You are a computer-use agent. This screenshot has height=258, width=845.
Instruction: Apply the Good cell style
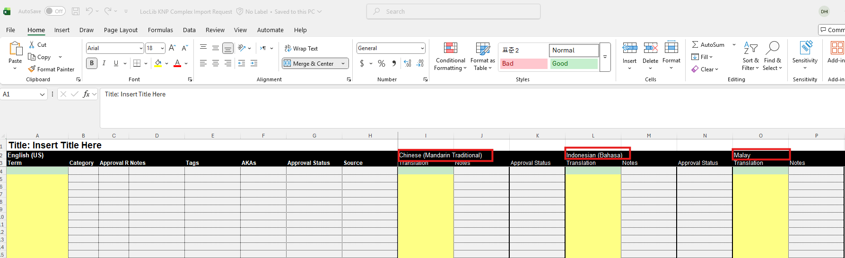[x=574, y=63]
